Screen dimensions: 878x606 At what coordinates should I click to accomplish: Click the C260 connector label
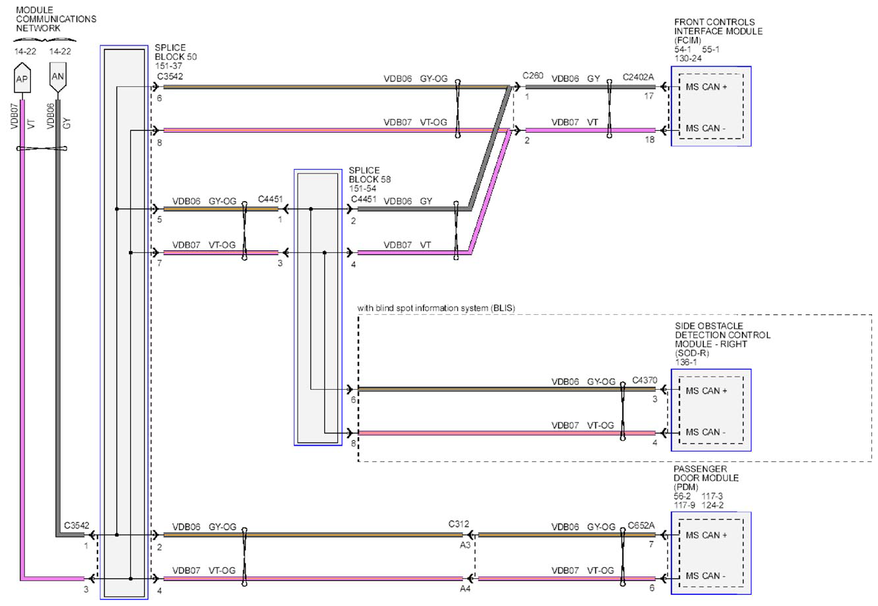(x=533, y=76)
